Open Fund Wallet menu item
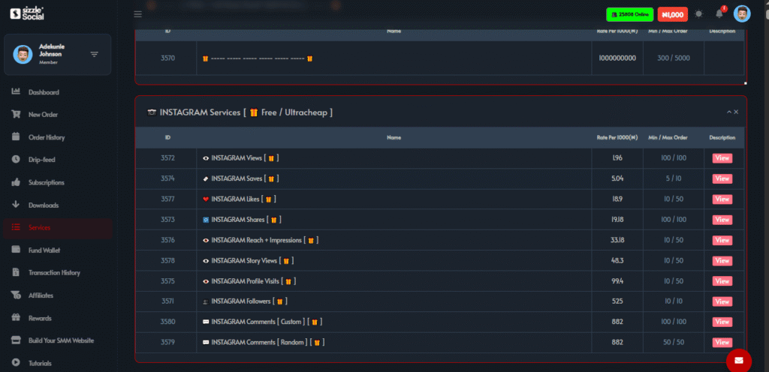Image resolution: width=769 pixels, height=372 pixels. [44, 250]
